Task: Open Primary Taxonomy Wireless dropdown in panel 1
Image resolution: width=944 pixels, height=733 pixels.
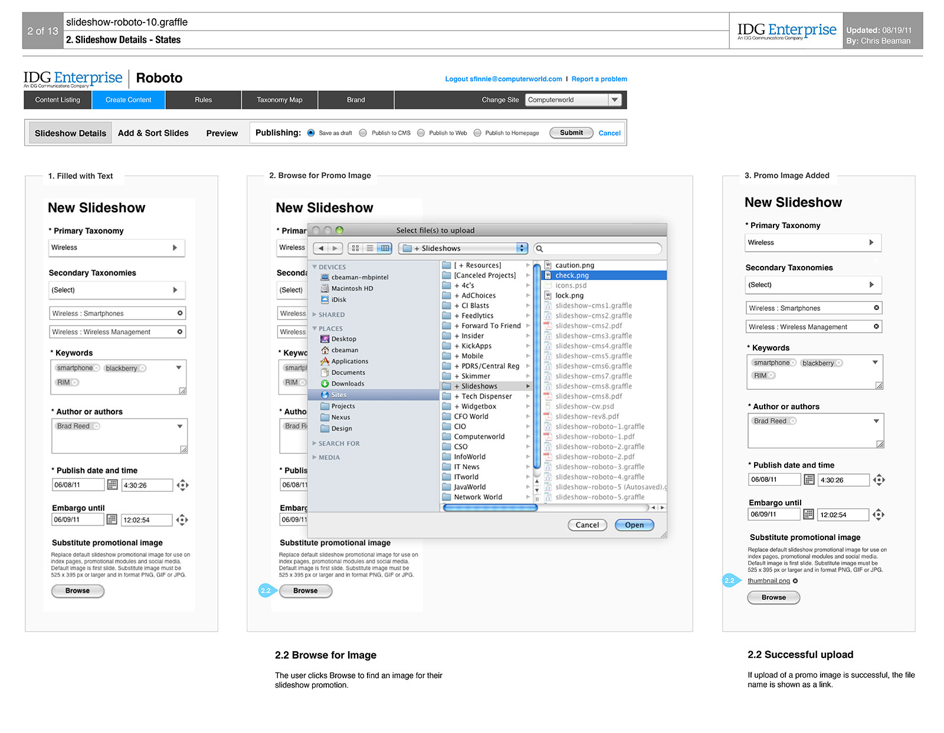Action: [x=117, y=248]
